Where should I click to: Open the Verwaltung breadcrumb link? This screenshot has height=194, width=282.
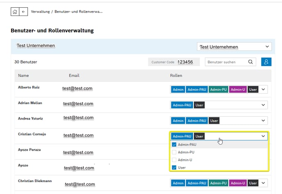point(40,12)
